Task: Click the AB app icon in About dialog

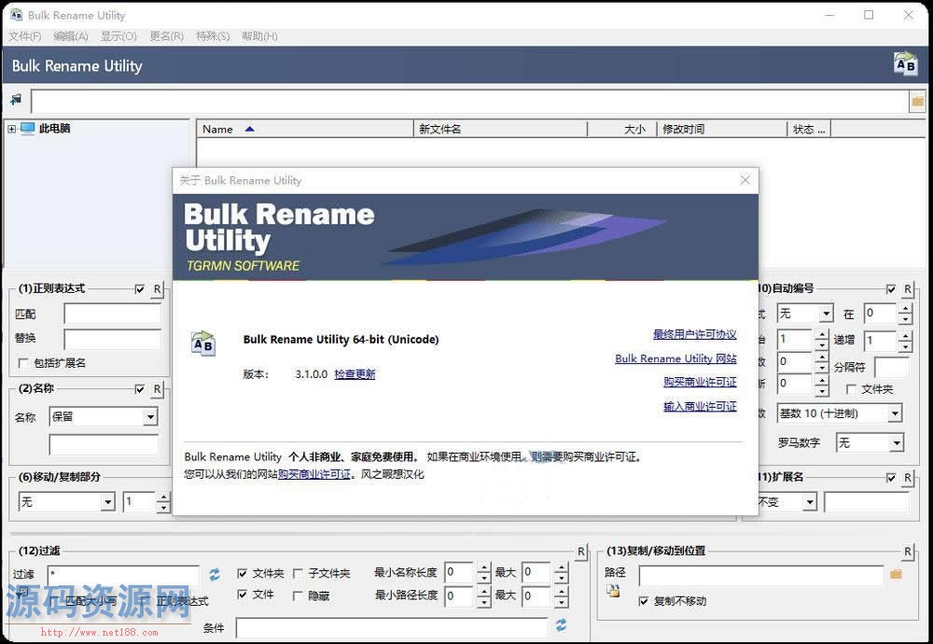Action: pos(202,344)
